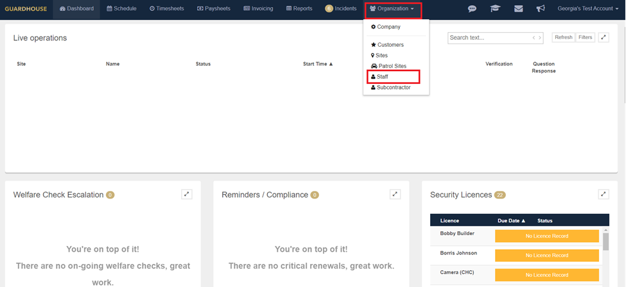The image size is (626, 287).
Task: Toggle the Organization dropdown menu
Action: [393, 9]
